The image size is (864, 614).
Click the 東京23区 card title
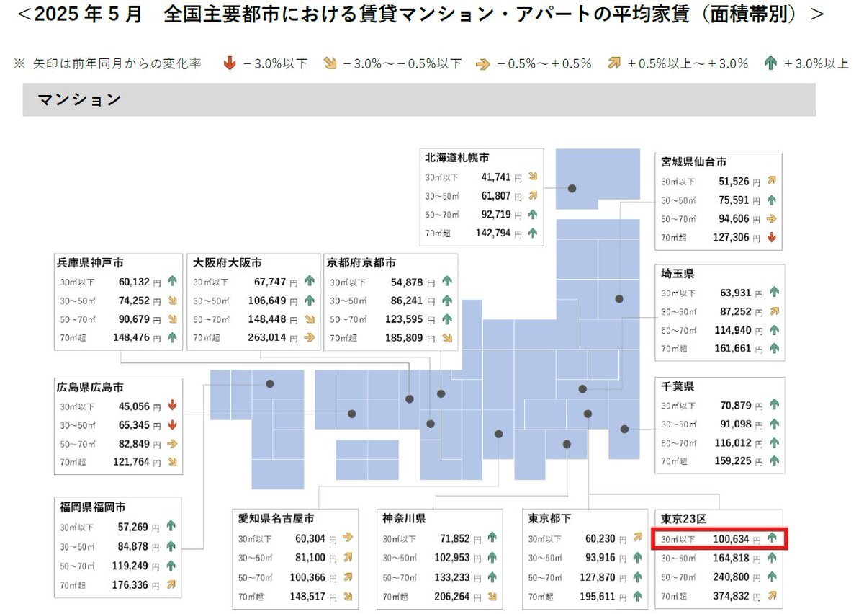(685, 519)
